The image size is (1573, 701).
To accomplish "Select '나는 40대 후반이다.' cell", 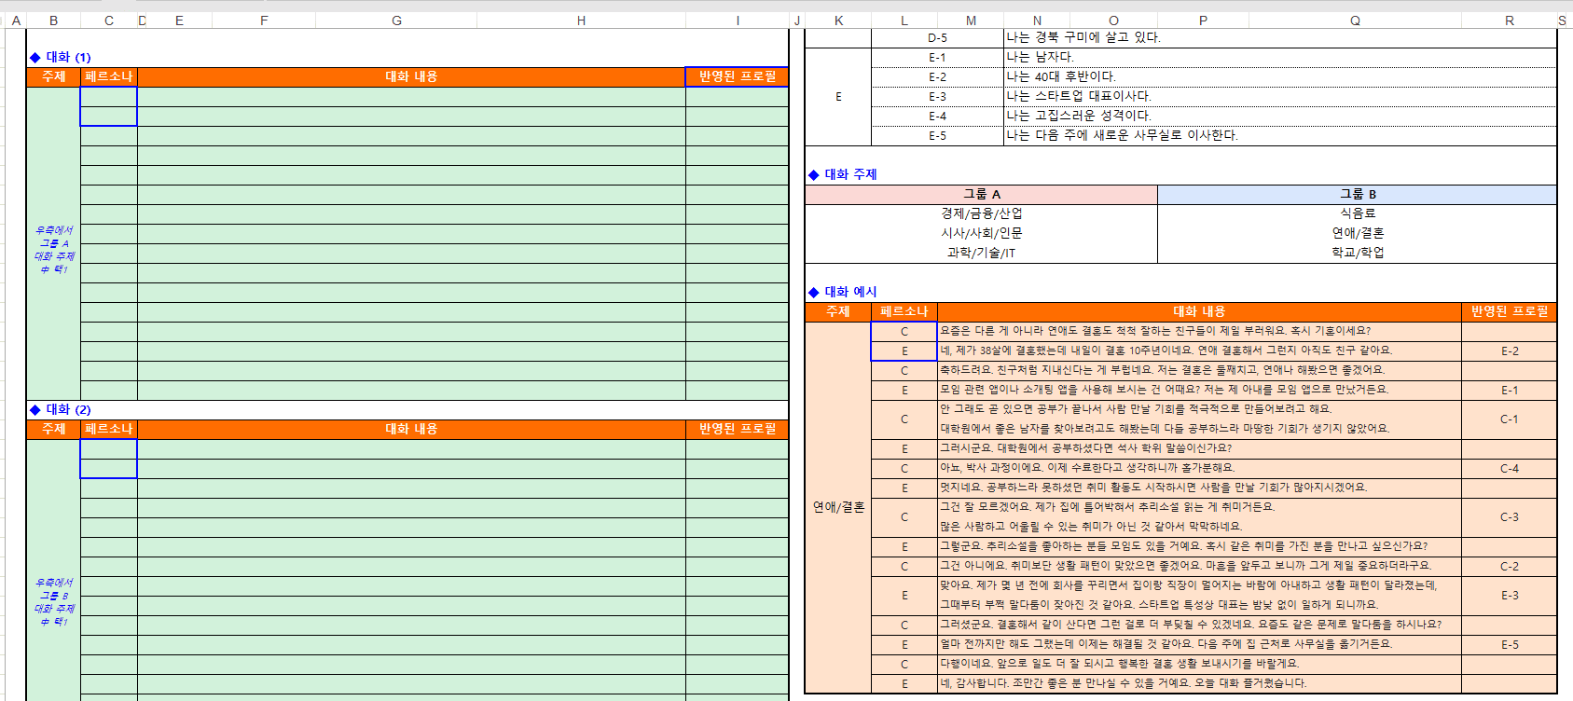I will click(x=1280, y=76).
